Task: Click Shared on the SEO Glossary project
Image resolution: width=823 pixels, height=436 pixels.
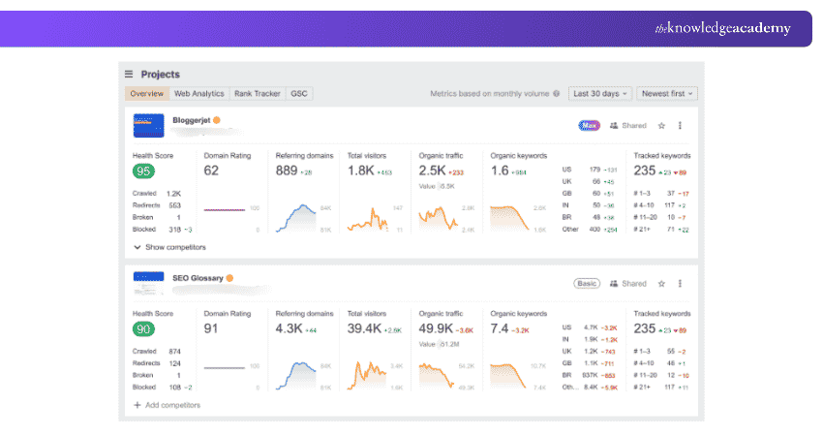Action: coord(627,283)
